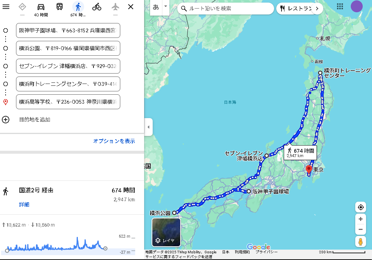
Task: Select the 国道2号 経由 route
Action: (72, 198)
